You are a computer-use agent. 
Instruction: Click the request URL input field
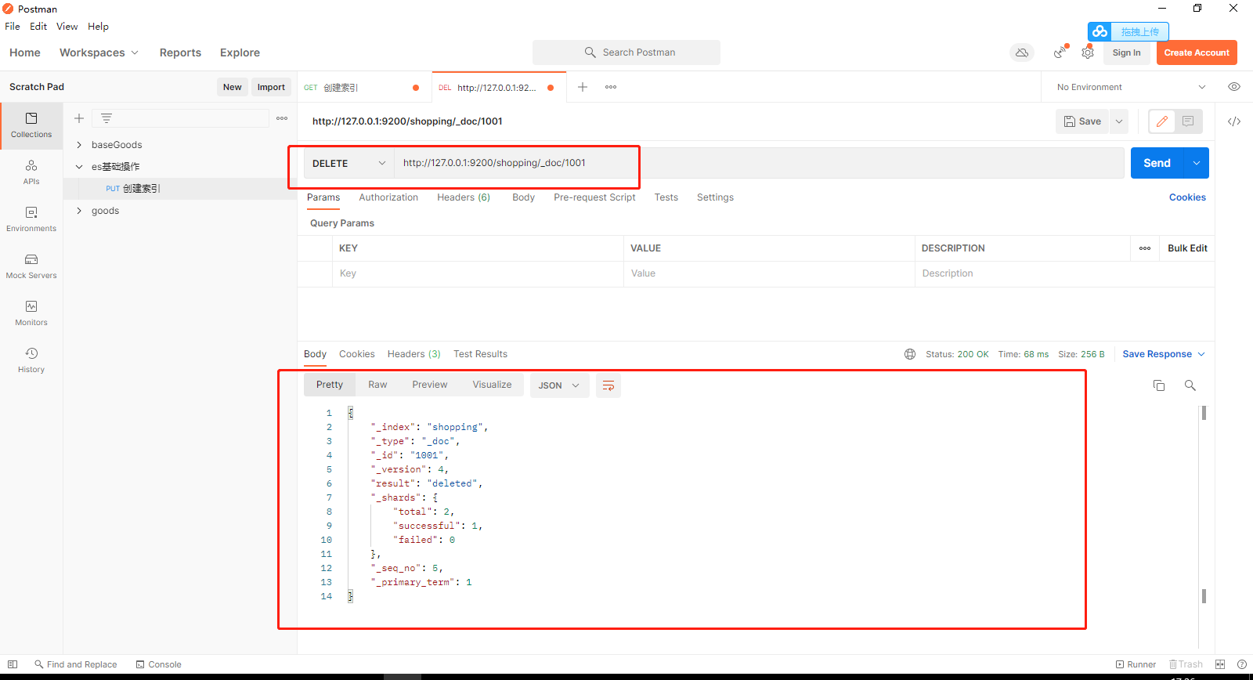coord(759,163)
